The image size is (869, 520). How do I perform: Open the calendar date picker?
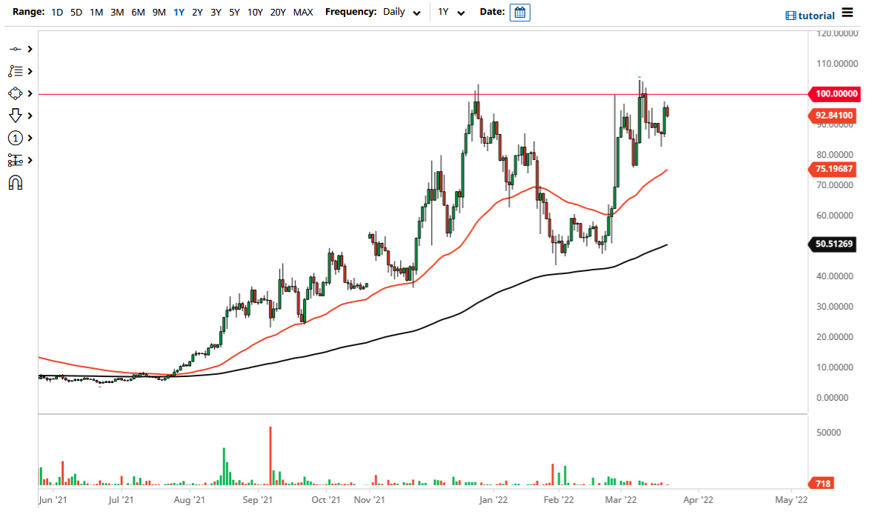(x=519, y=12)
